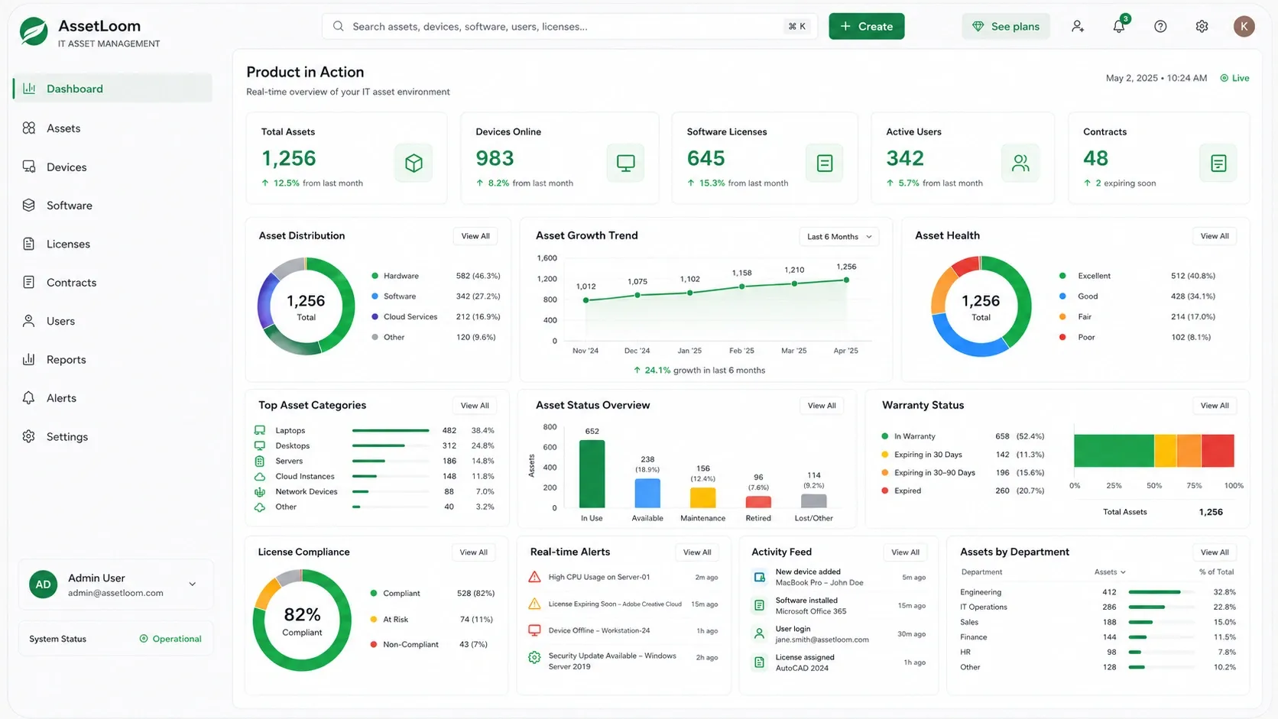Click the help question mark icon
Image resolution: width=1278 pixels, height=719 pixels.
tap(1160, 26)
